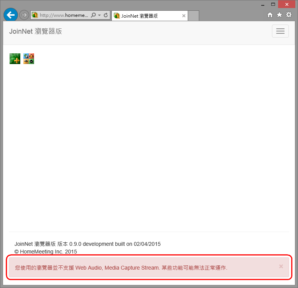Open the browser Home icon

pos(270,15)
